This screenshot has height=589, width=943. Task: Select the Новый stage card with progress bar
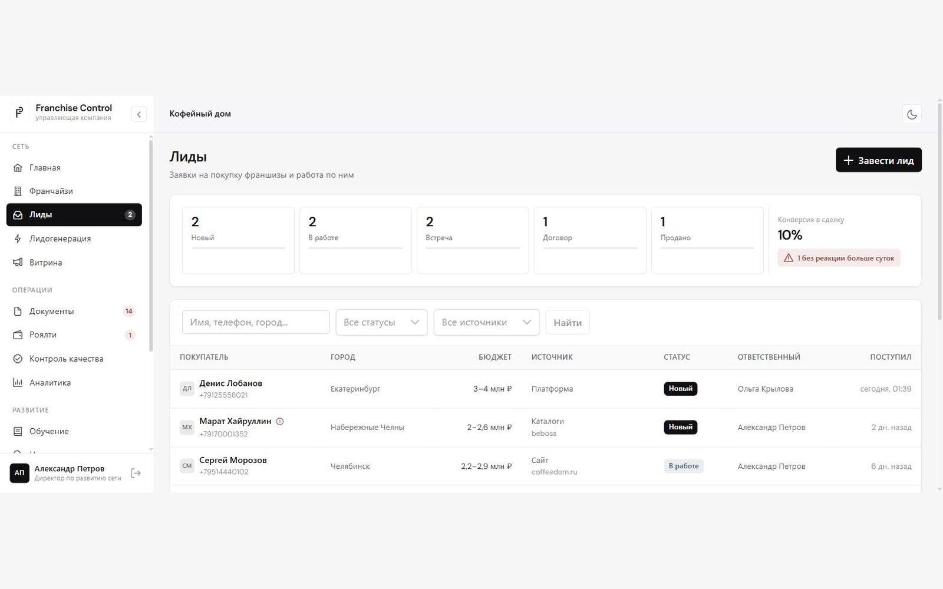coord(238,240)
